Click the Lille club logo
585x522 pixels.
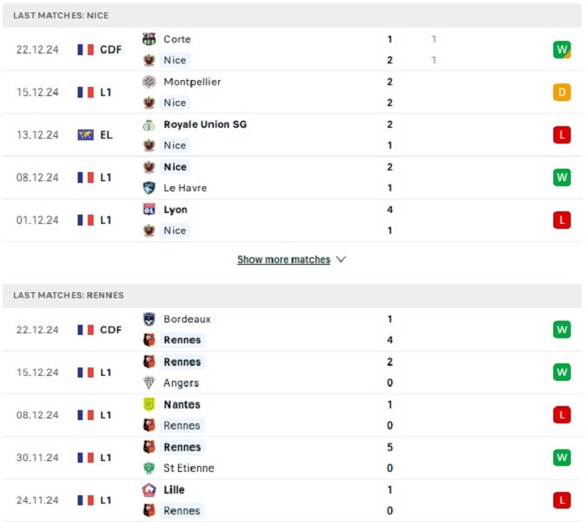[150, 489]
